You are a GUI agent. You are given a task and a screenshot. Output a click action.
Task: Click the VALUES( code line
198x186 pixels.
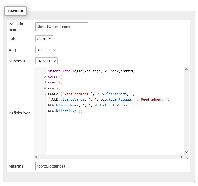(x=55, y=77)
